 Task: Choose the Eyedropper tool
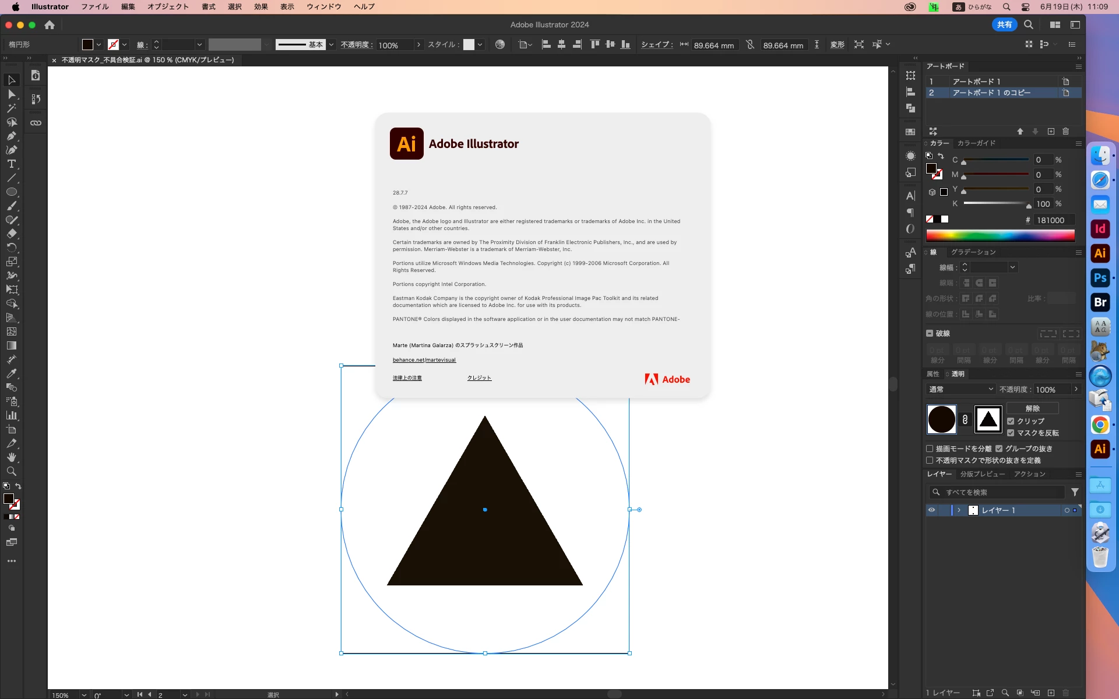(x=12, y=373)
